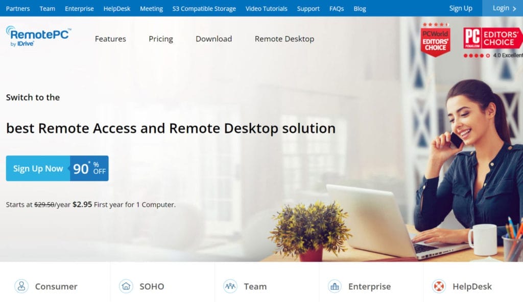Click the chevron arrow beside Login
Viewport: 523px width, 302px height.
coord(514,9)
